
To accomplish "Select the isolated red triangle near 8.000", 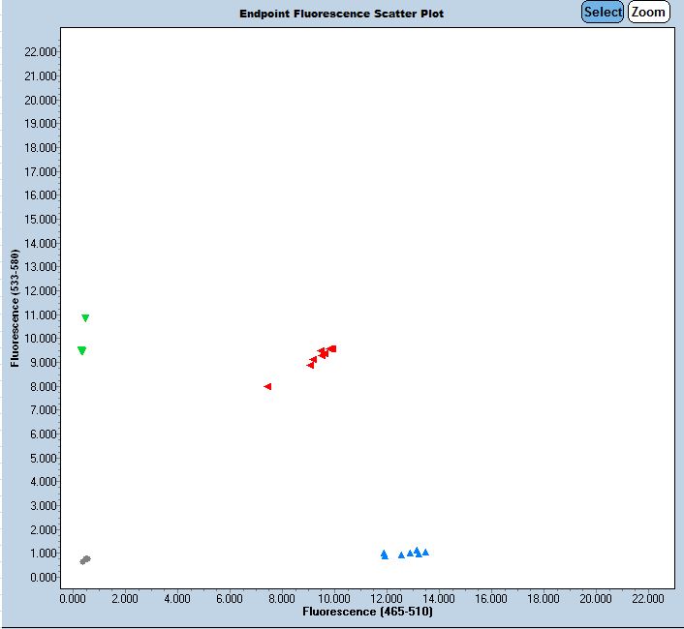I will (x=267, y=386).
